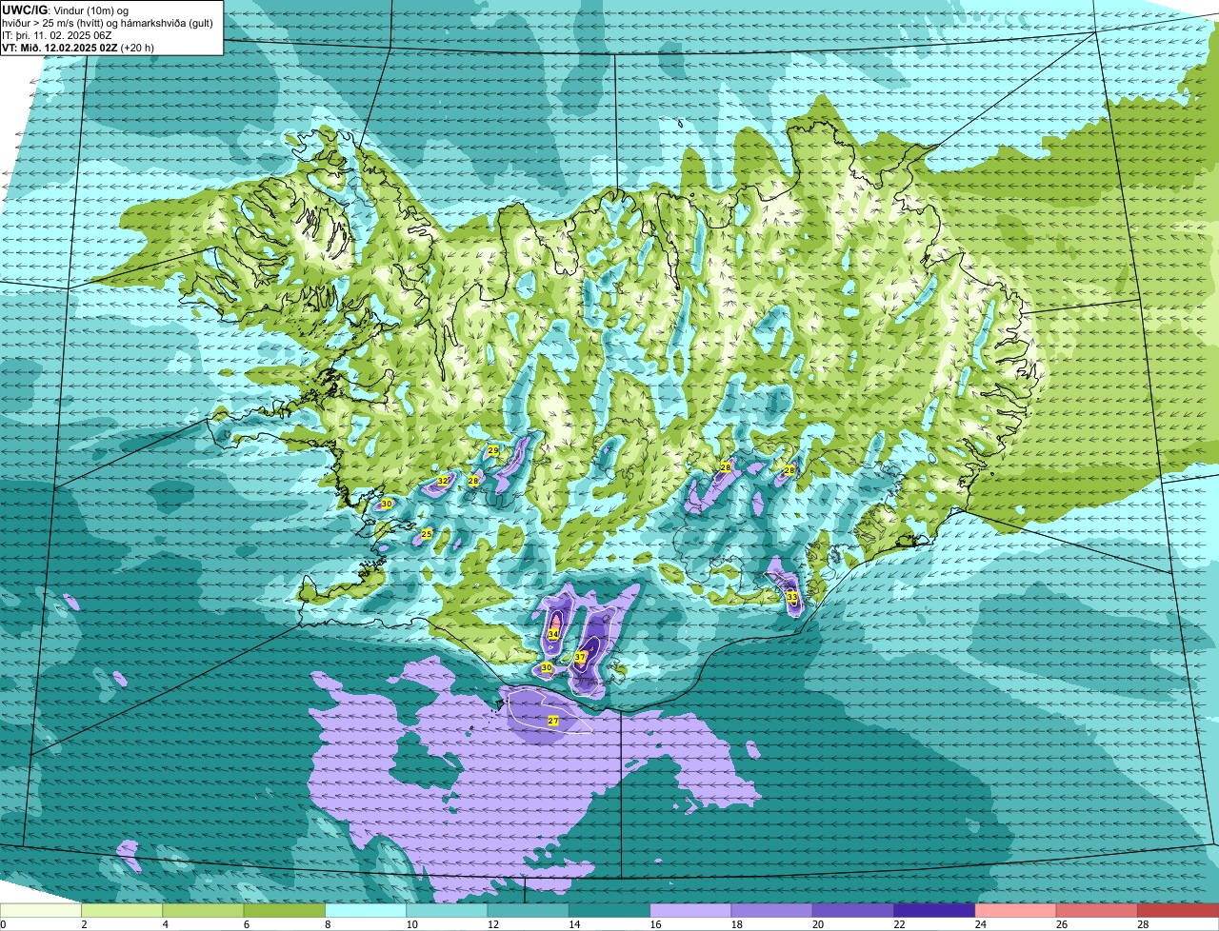
Task: Select the olive green 6–8 legend swatch
Action: pos(284,911)
